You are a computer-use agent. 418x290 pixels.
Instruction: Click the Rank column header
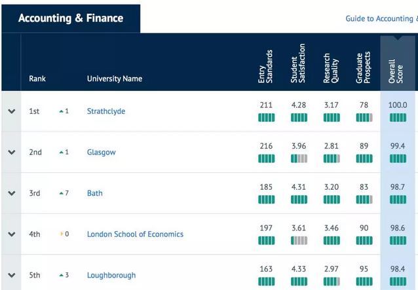tap(38, 79)
